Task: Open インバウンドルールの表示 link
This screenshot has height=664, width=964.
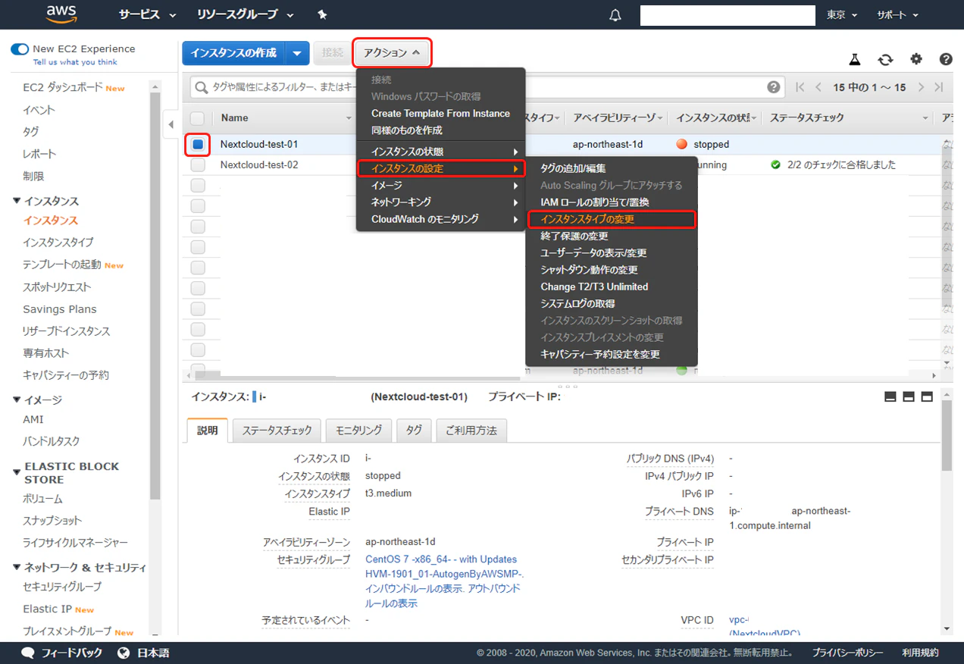Action: pos(414,589)
